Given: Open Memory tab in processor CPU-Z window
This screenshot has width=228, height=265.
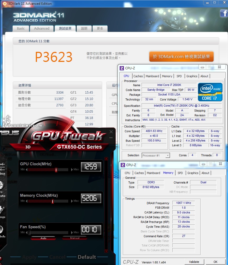Looking at the screenshot, I should click(x=167, y=76).
